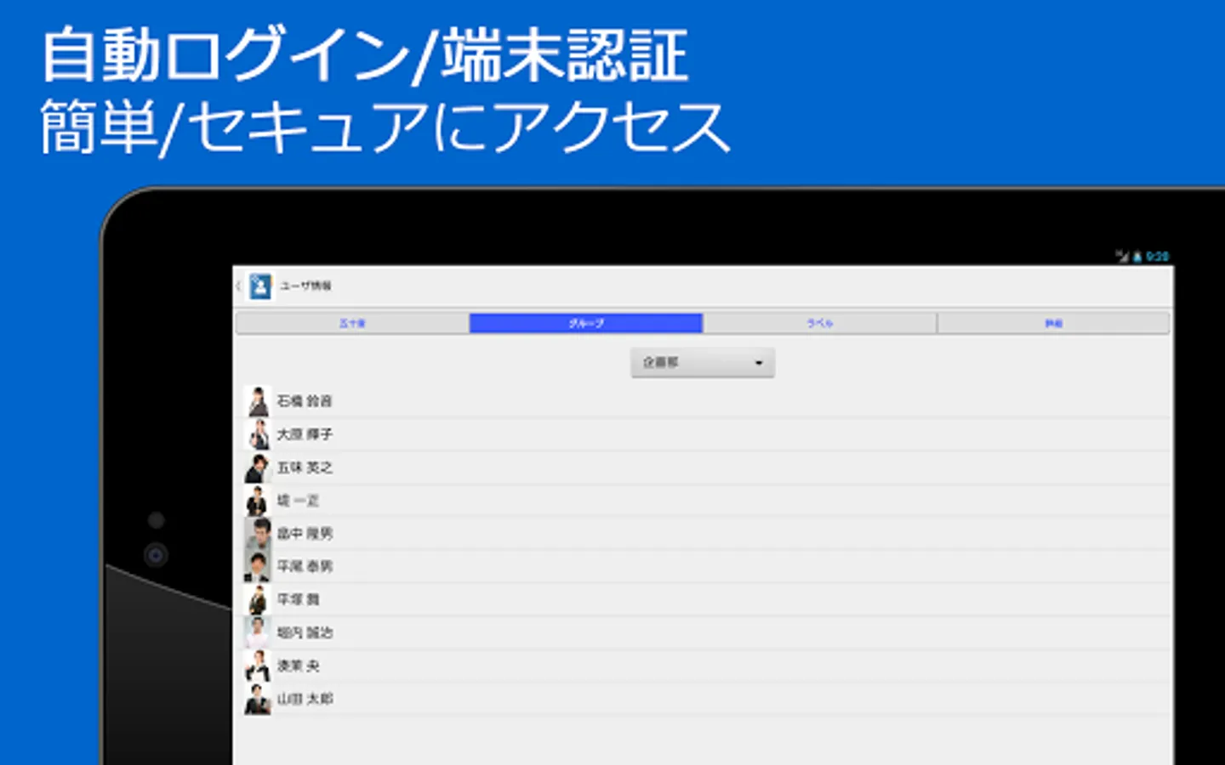
Task: Choose the 平塚 user name
Action: click(298, 599)
